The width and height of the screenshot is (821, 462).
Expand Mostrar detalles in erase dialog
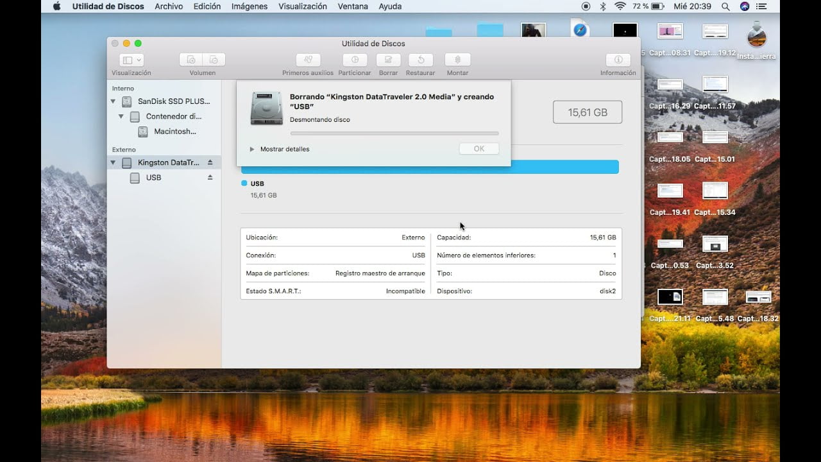point(252,149)
